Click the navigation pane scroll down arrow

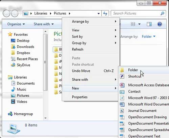46,118
